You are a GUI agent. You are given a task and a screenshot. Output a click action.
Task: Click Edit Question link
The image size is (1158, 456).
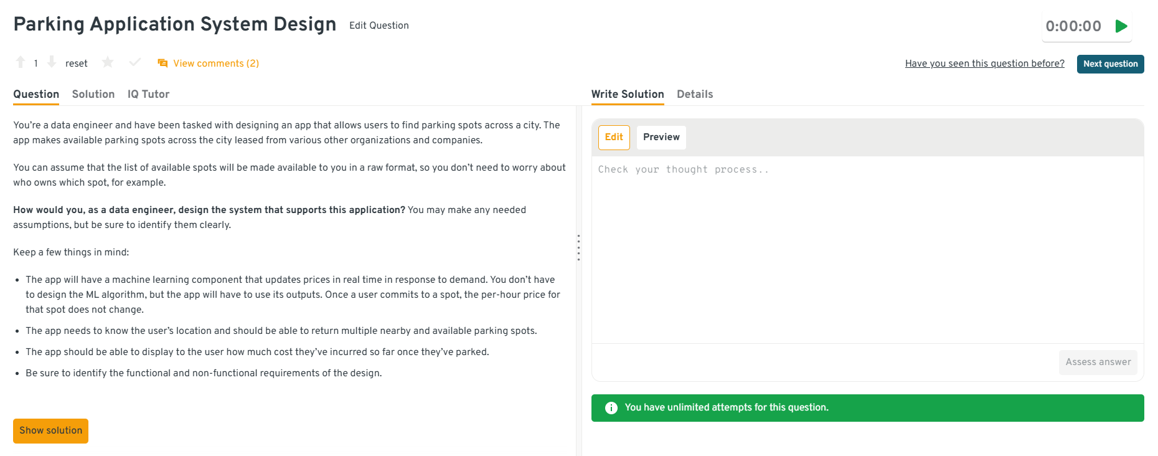(x=379, y=26)
